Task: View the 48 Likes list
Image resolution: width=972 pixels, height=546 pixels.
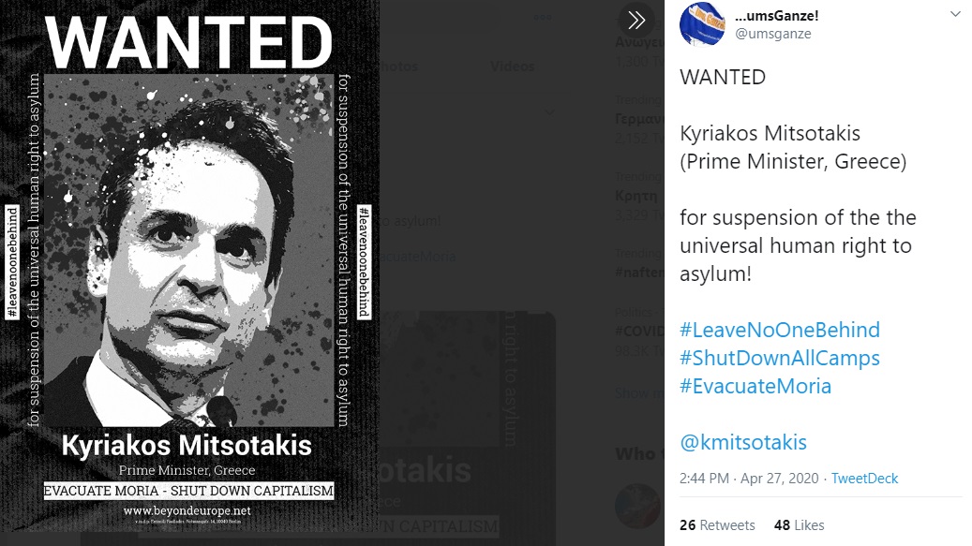Action: pyautogui.click(x=799, y=525)
